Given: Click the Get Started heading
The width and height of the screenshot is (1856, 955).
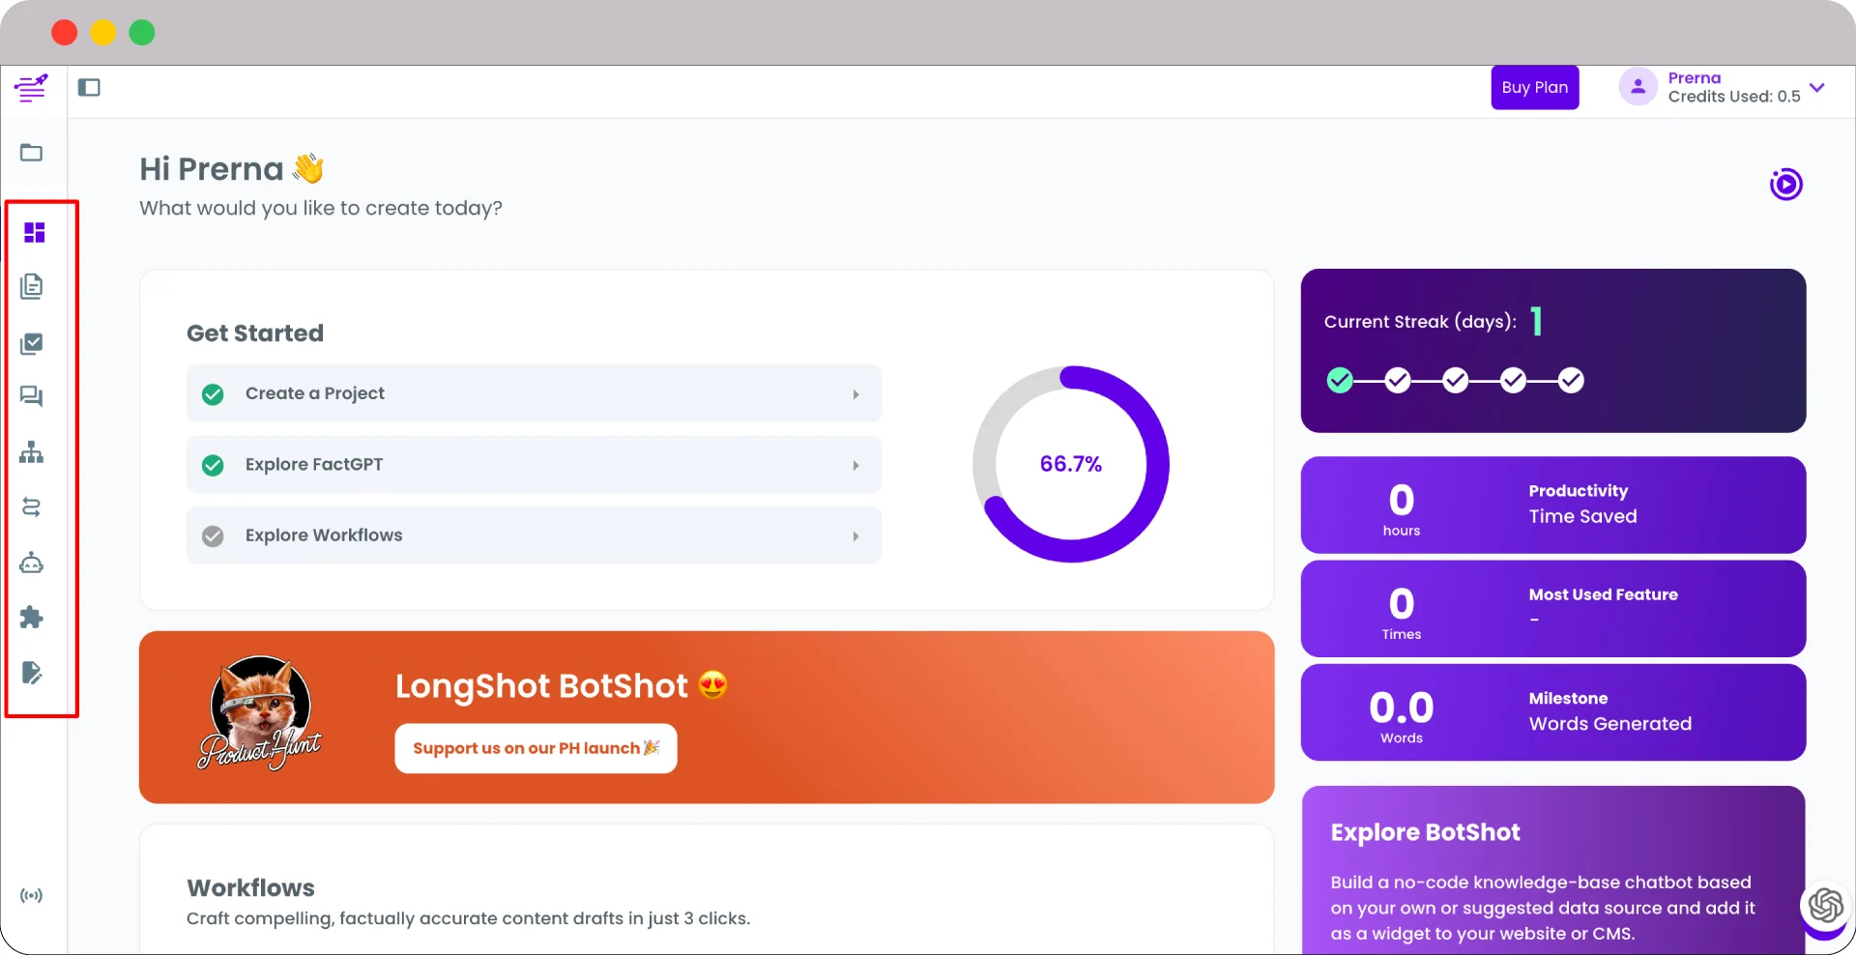Looking at the screenshot, I should point(255,333).
